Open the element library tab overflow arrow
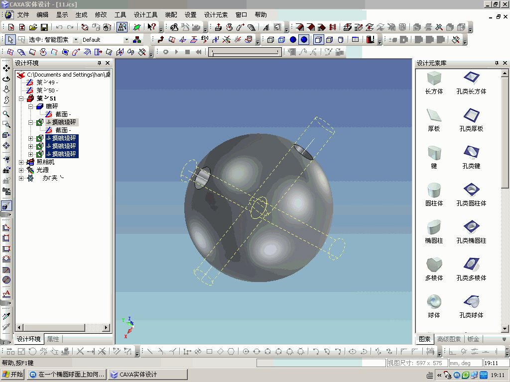510x382 pixels. (x=504, y=339)
